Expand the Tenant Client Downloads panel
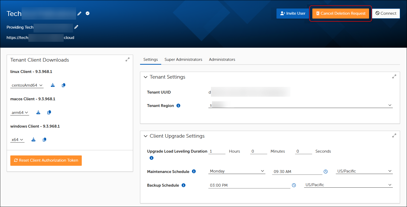 click(x=127, y=60)
